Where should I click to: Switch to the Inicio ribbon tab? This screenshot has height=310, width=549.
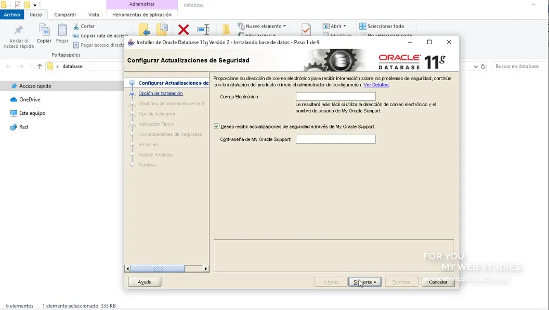click(36, 15)
